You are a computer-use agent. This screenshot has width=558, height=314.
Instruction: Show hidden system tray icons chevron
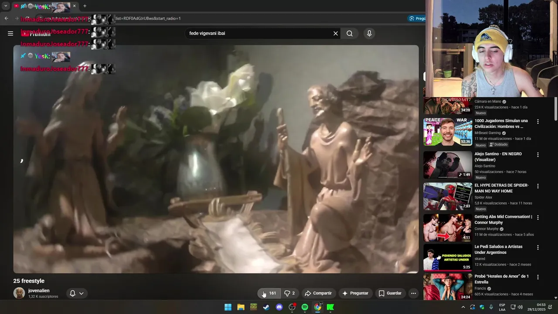tap(463, 307)
